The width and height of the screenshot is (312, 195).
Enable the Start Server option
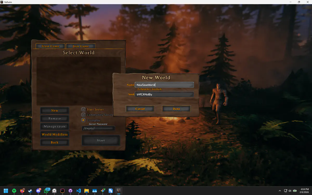click(83, 109)
